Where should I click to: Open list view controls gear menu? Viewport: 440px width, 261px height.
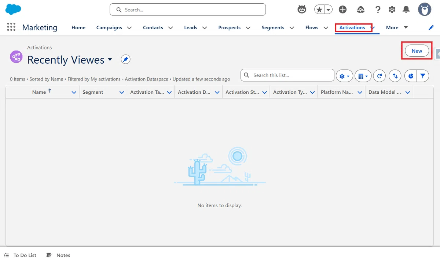click(x=344, y=76)
